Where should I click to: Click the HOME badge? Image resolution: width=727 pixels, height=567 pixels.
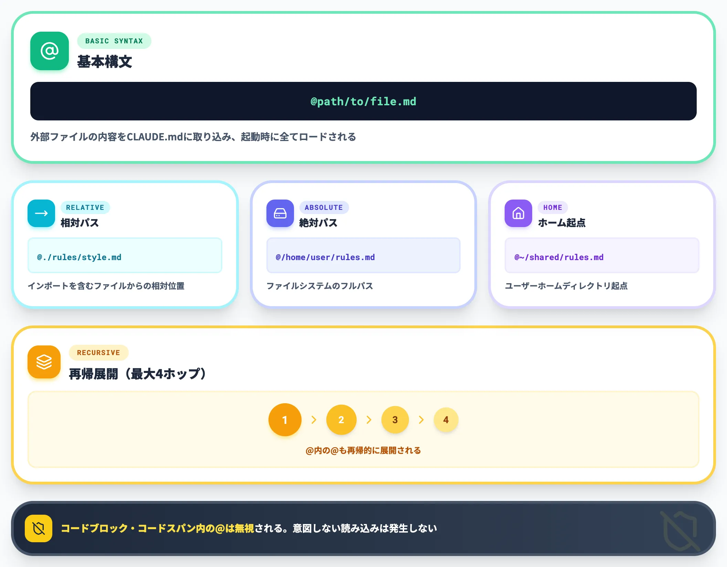click(x=553, y=207)
